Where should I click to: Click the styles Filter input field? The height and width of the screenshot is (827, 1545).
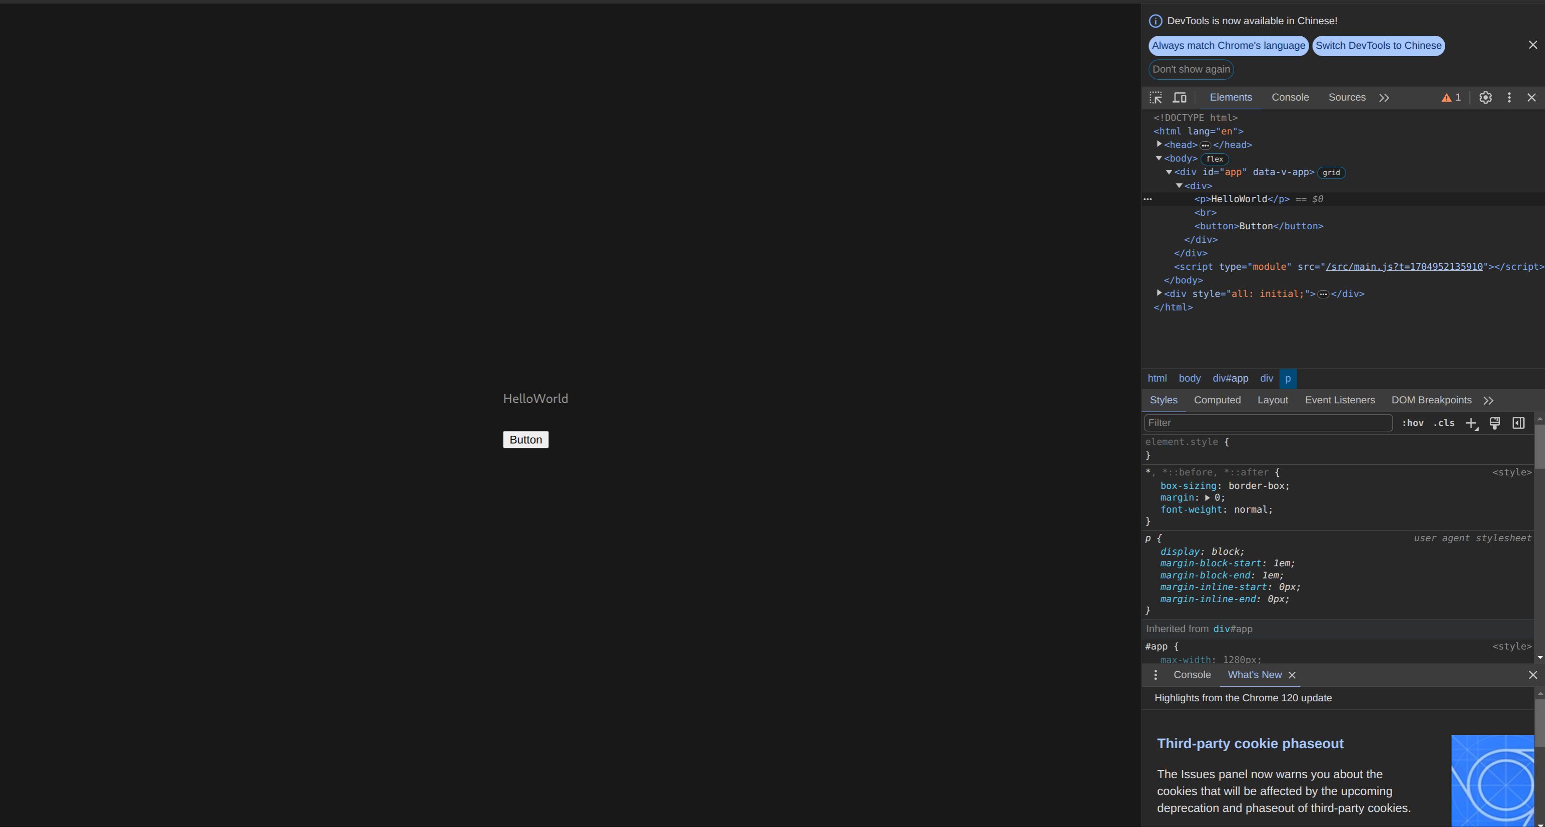point(1267,423)
